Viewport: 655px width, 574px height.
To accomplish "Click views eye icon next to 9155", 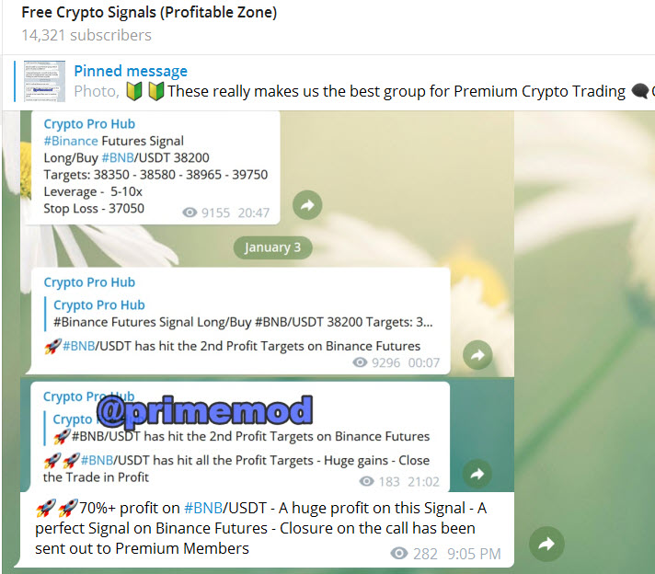I will [x=190, y=212].
